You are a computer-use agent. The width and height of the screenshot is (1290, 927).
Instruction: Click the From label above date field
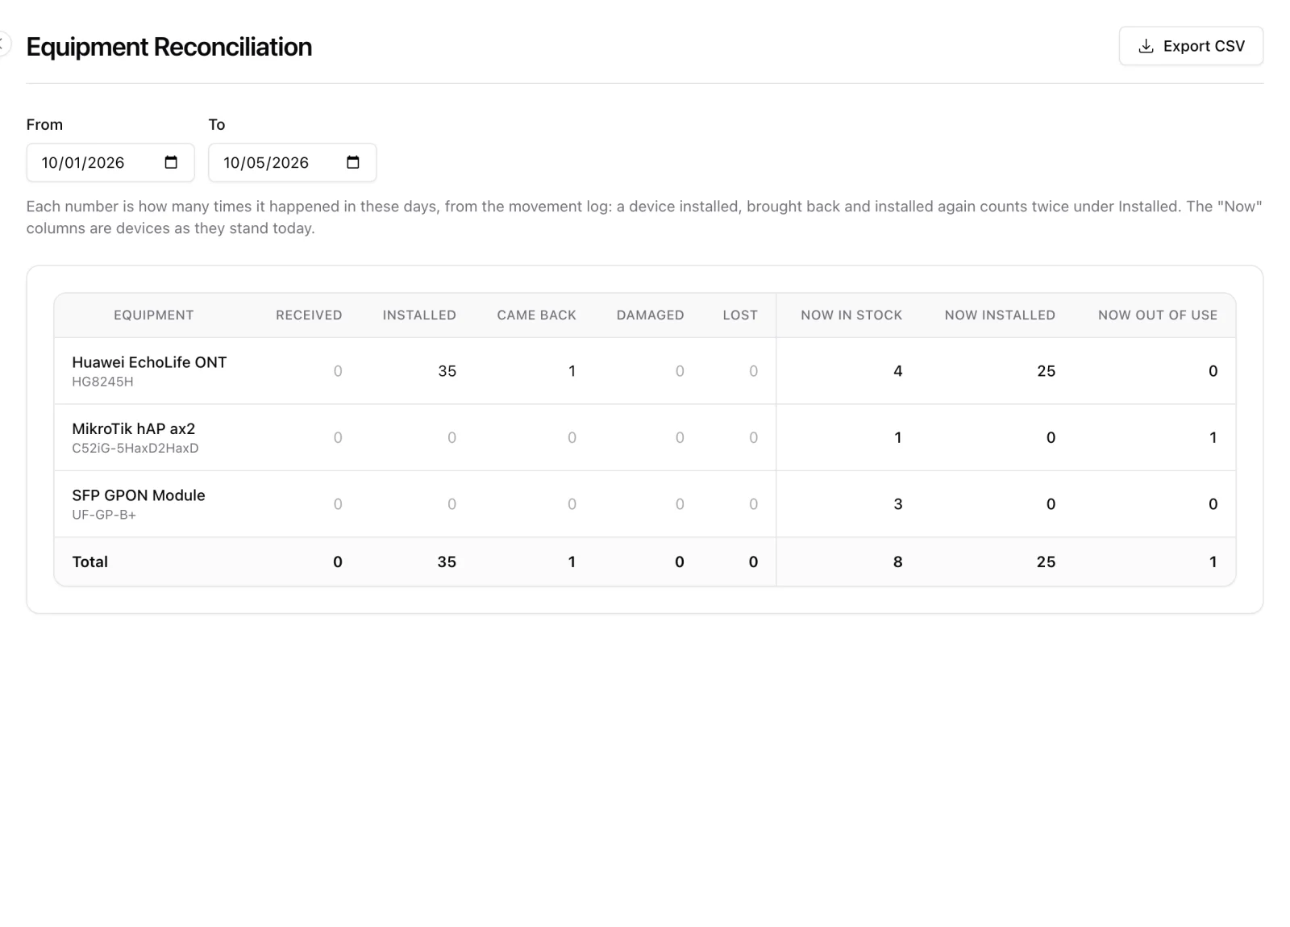coord(44,124)
